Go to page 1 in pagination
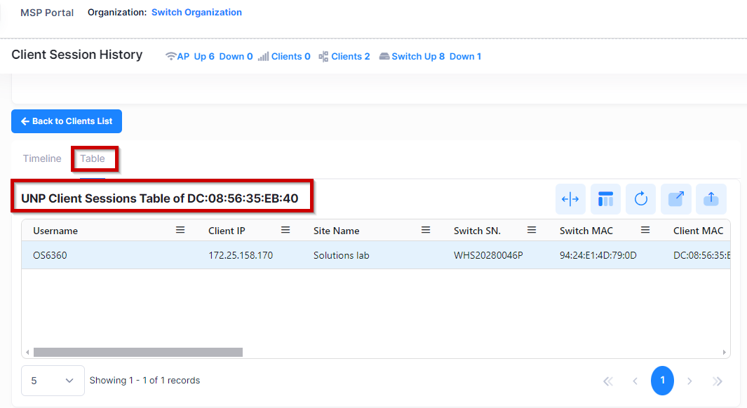The image size is (747, 408). (662, 381)
